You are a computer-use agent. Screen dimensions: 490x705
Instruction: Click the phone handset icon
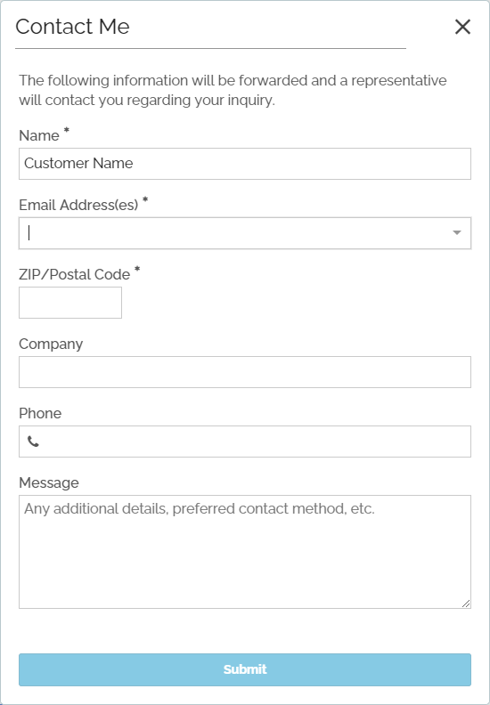click(33, 442)
